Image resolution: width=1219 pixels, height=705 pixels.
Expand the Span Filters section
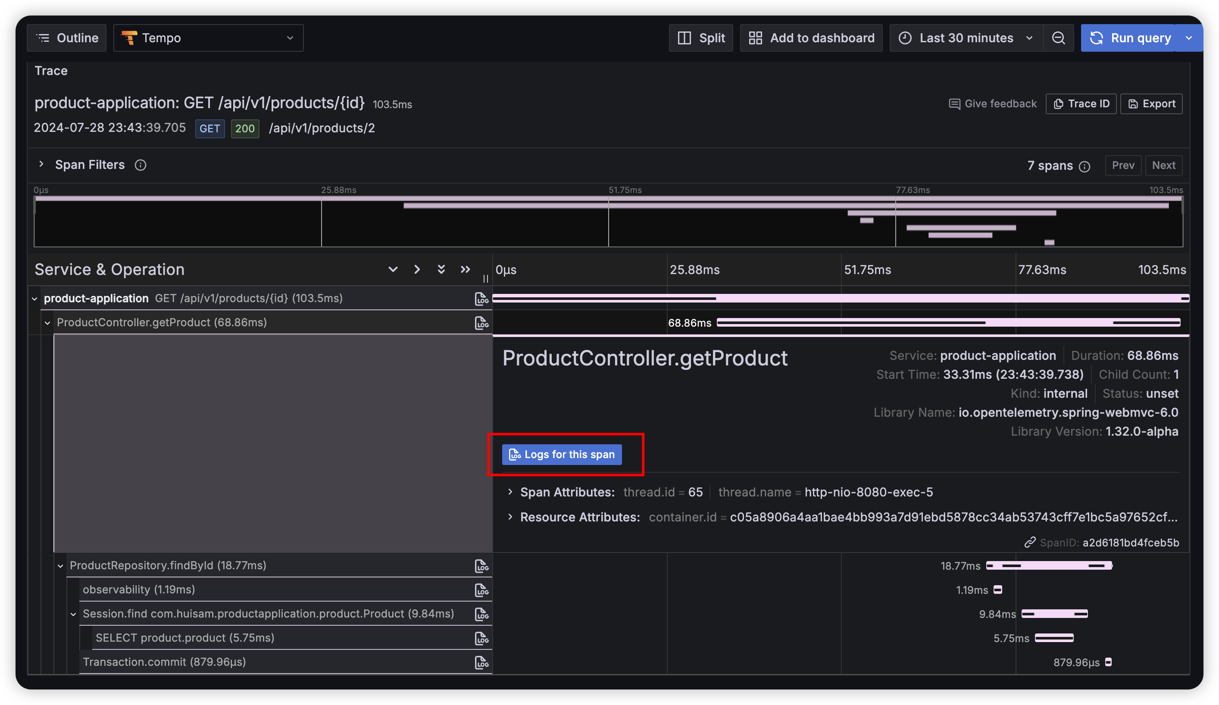click(42, 165)
